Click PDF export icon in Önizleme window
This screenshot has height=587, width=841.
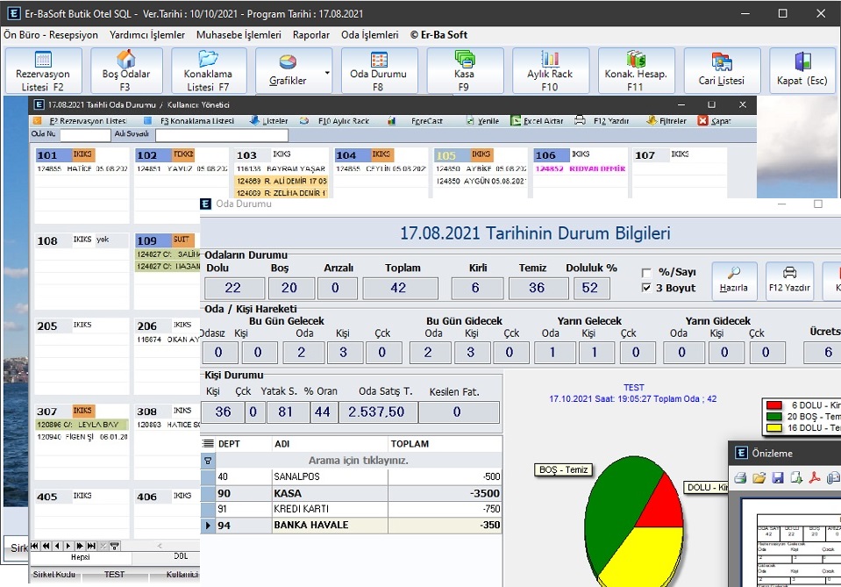(815, 477)
